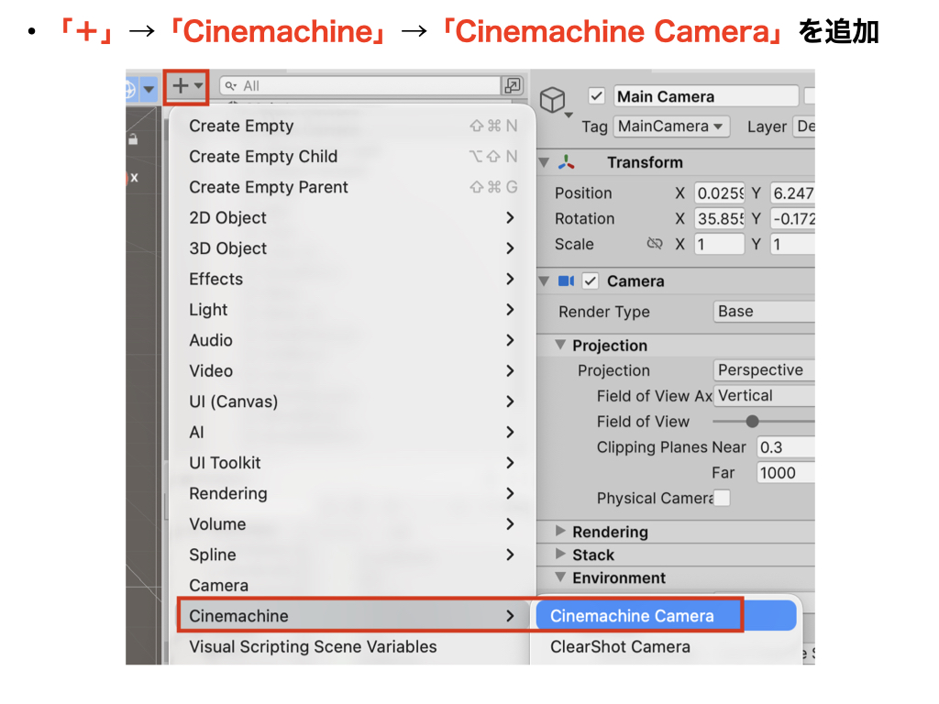Click the lock icon in the scene view
This screenshot has height=704, width=939.
pyautogui.click(x=134, y=139)
